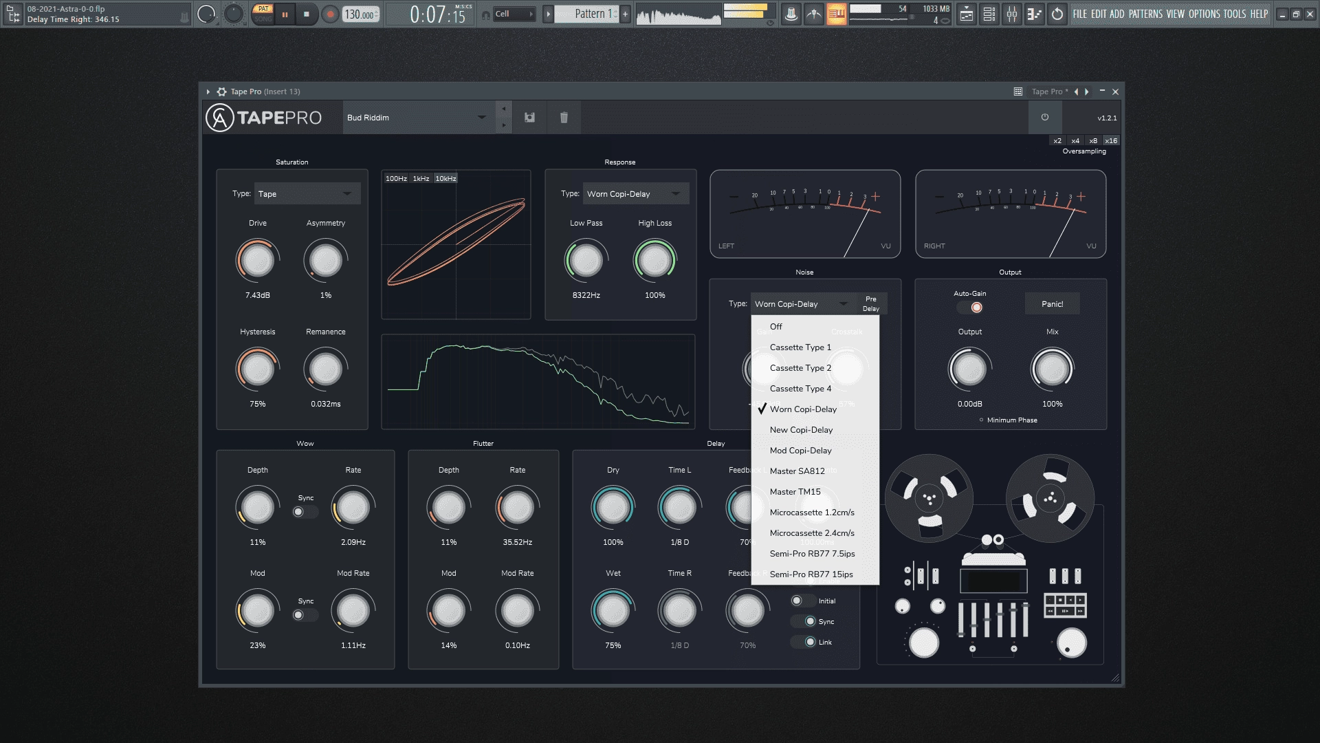This screenshot has height=743, width=1320.
Task: Open the OPTIONS menu
Action: [1204, 14]
